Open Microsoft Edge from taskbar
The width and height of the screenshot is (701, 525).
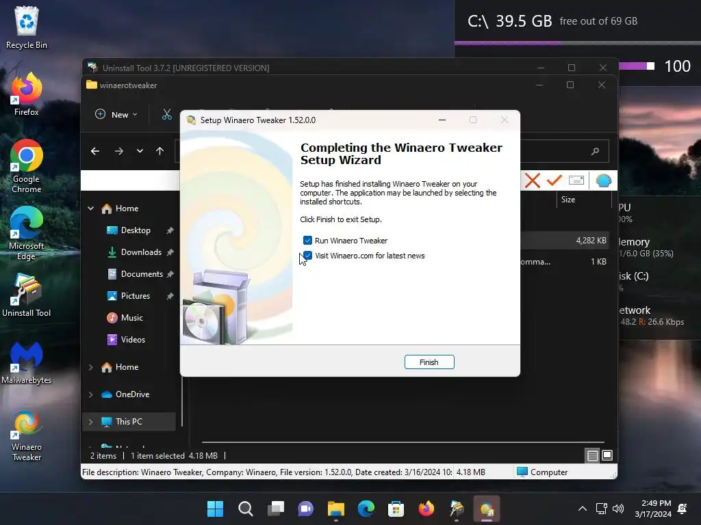(x=366, y=509)
